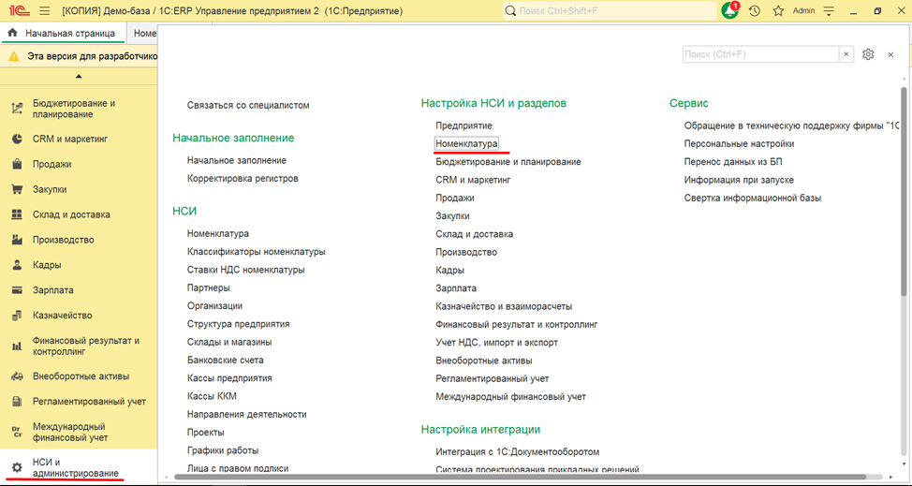Click the Admin user name

coord(803,11)
